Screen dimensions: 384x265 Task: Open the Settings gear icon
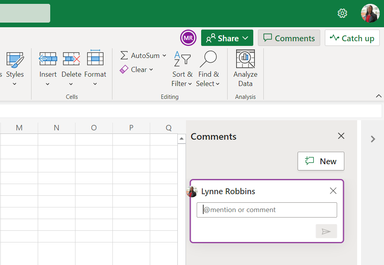pyautogui.click(x=342, y=13)
